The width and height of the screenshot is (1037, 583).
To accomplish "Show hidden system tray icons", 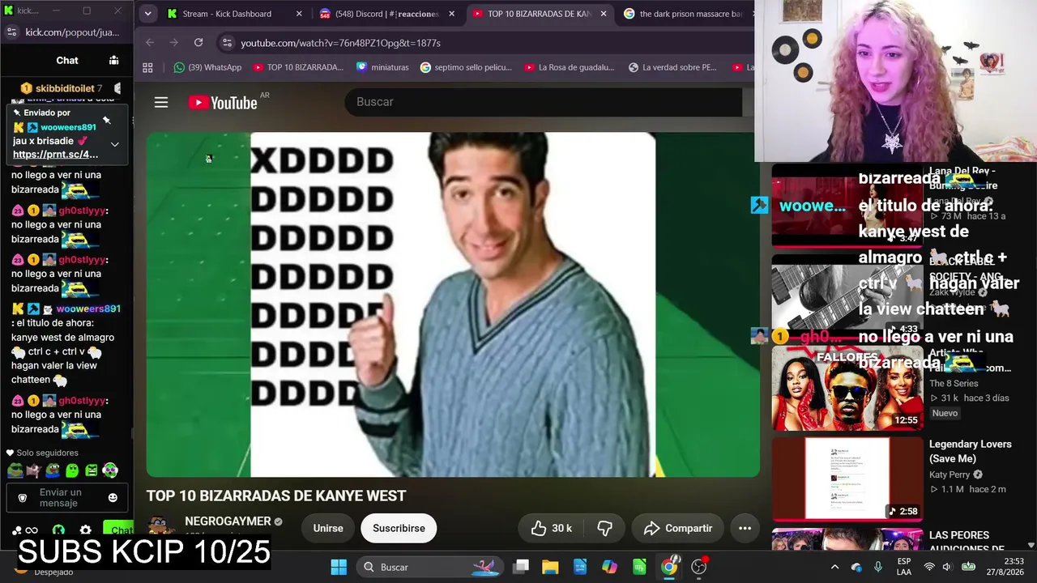I will click(834, 567).
